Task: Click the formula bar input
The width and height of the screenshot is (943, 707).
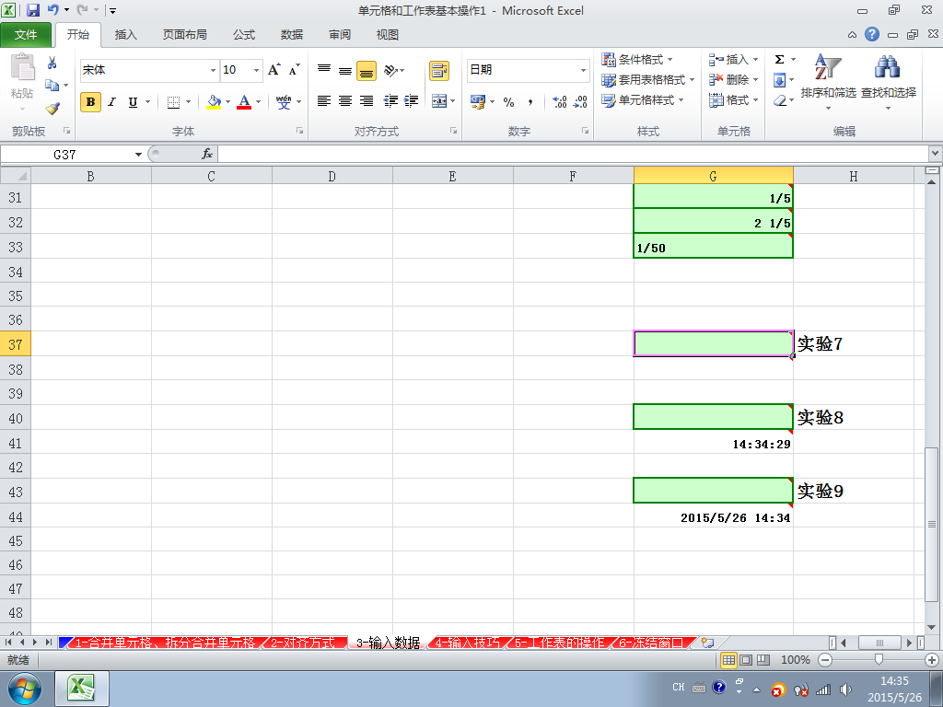Action: pyautogui.click(x=573, y=155)
